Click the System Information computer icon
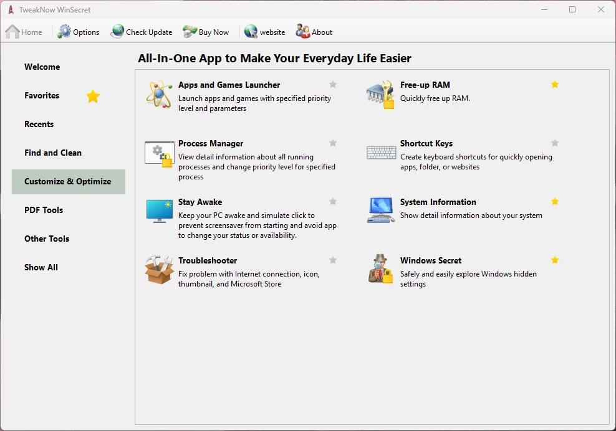The image size is (616, 431). point(381,210)
